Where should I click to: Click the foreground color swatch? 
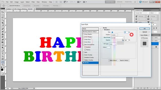click(x=2, y=69)
